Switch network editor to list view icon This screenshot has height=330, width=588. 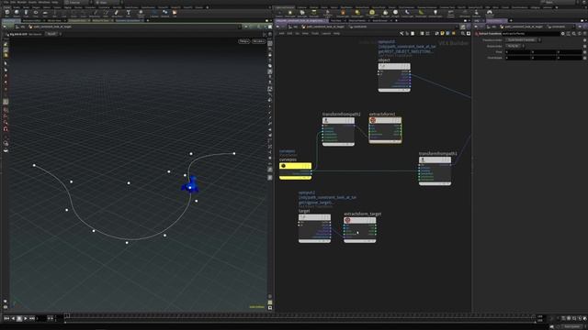[x=422, y=33]
